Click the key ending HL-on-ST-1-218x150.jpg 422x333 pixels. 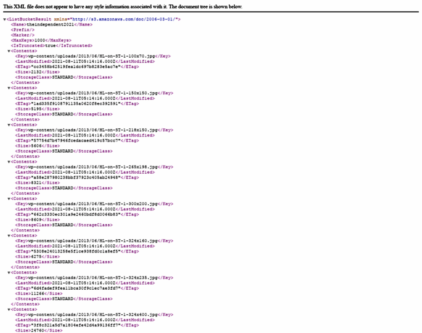coord(93,130)
